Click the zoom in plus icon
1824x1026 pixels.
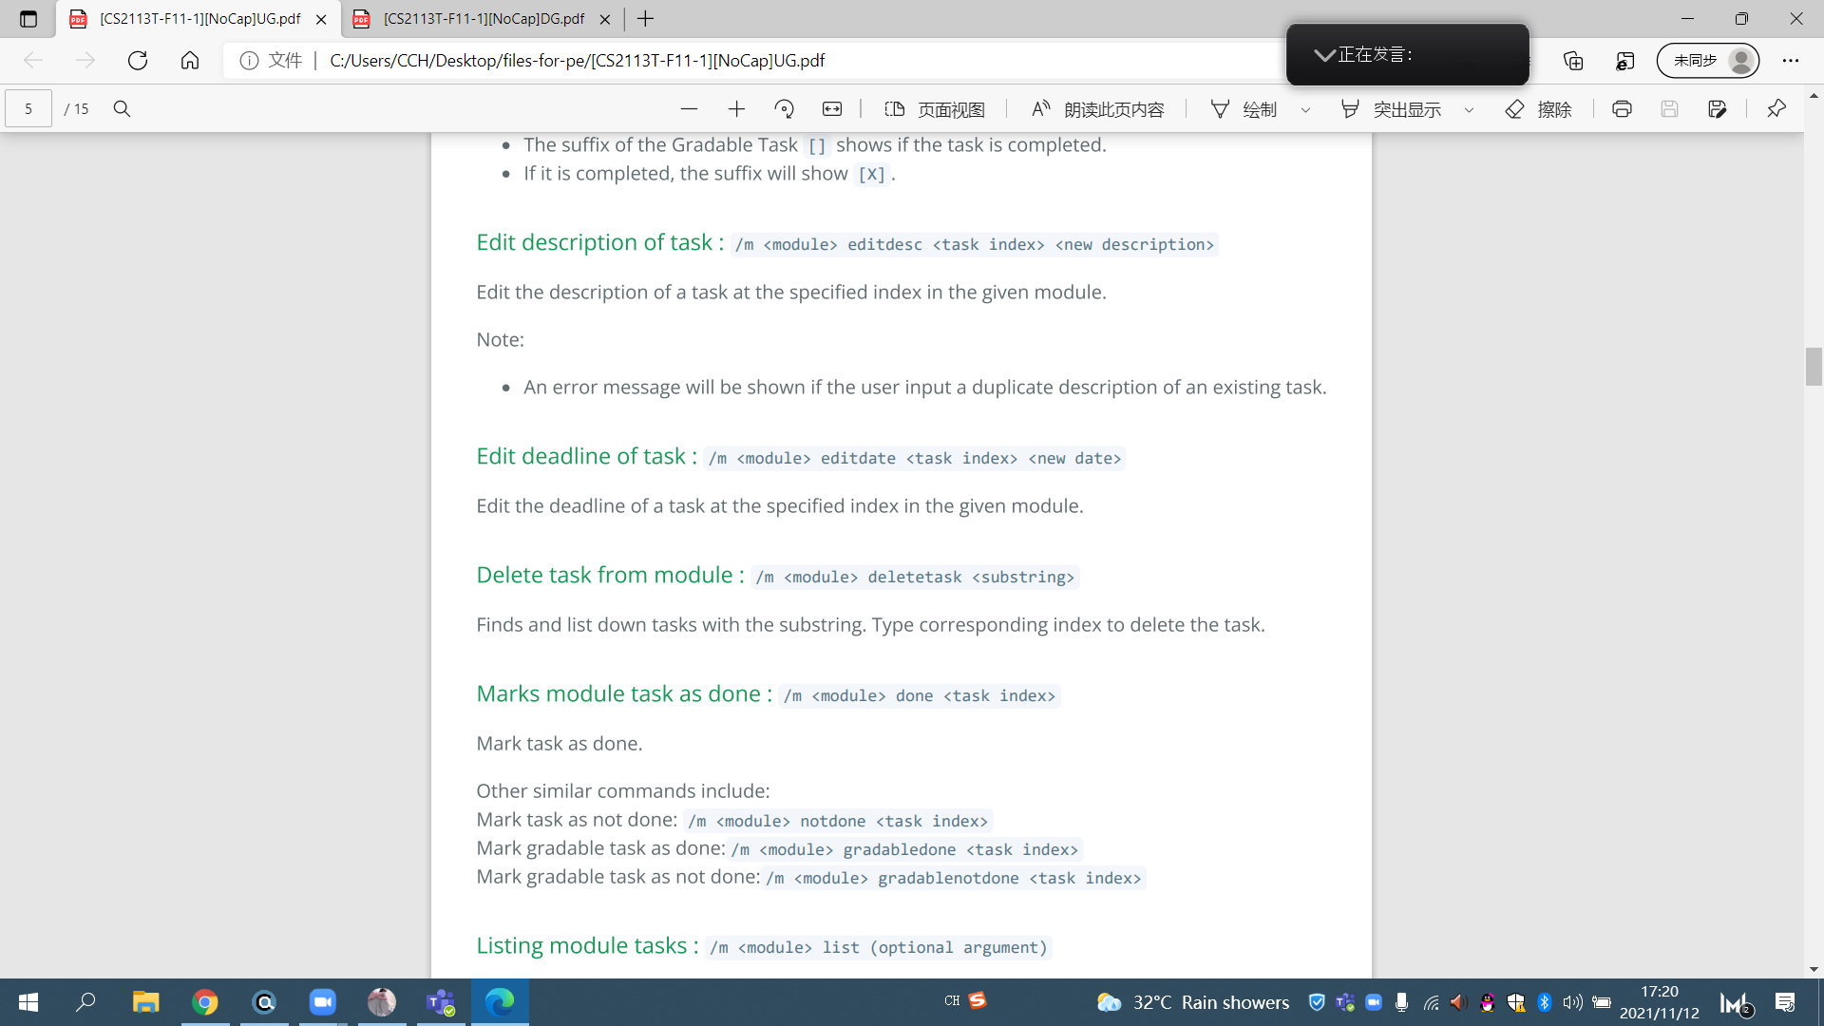(736, 109)
